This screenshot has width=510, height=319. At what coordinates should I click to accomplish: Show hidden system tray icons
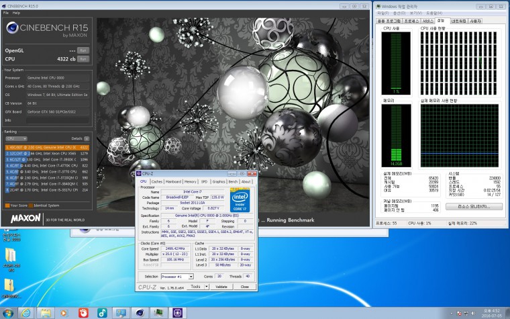(x=451, y=313)
